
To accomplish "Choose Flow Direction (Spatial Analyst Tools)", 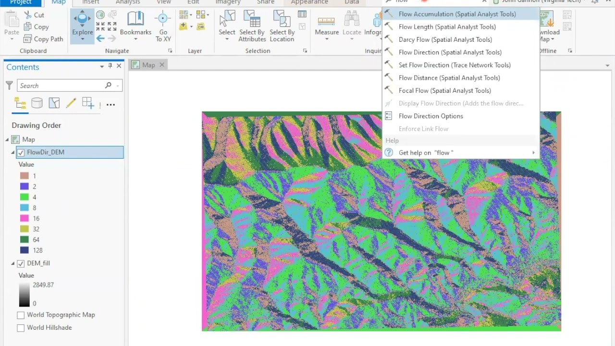I will (461, 52).
